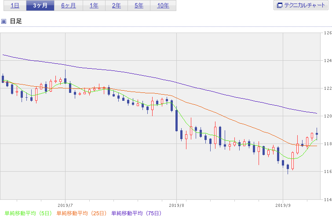Screen dimensions: 332x217
Task: Click the 120 price axis label
Action: 328,116
